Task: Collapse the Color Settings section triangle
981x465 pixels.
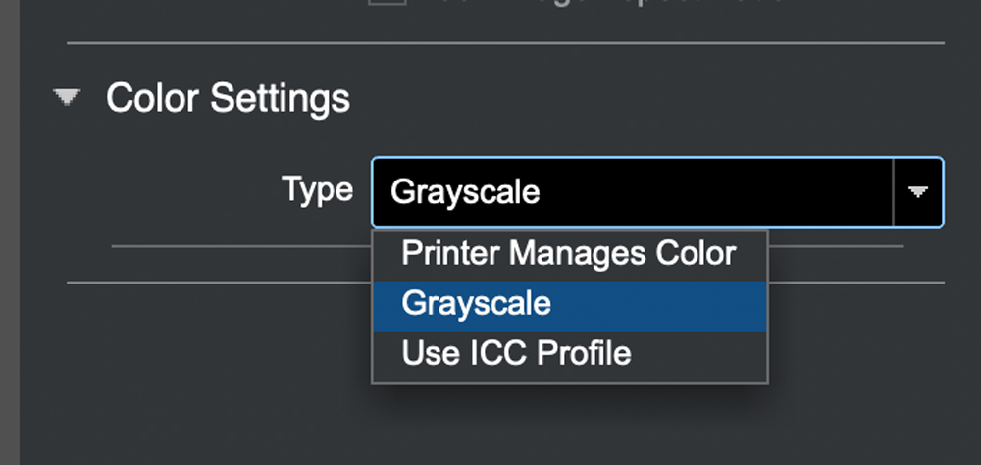Action: point(68,97)
